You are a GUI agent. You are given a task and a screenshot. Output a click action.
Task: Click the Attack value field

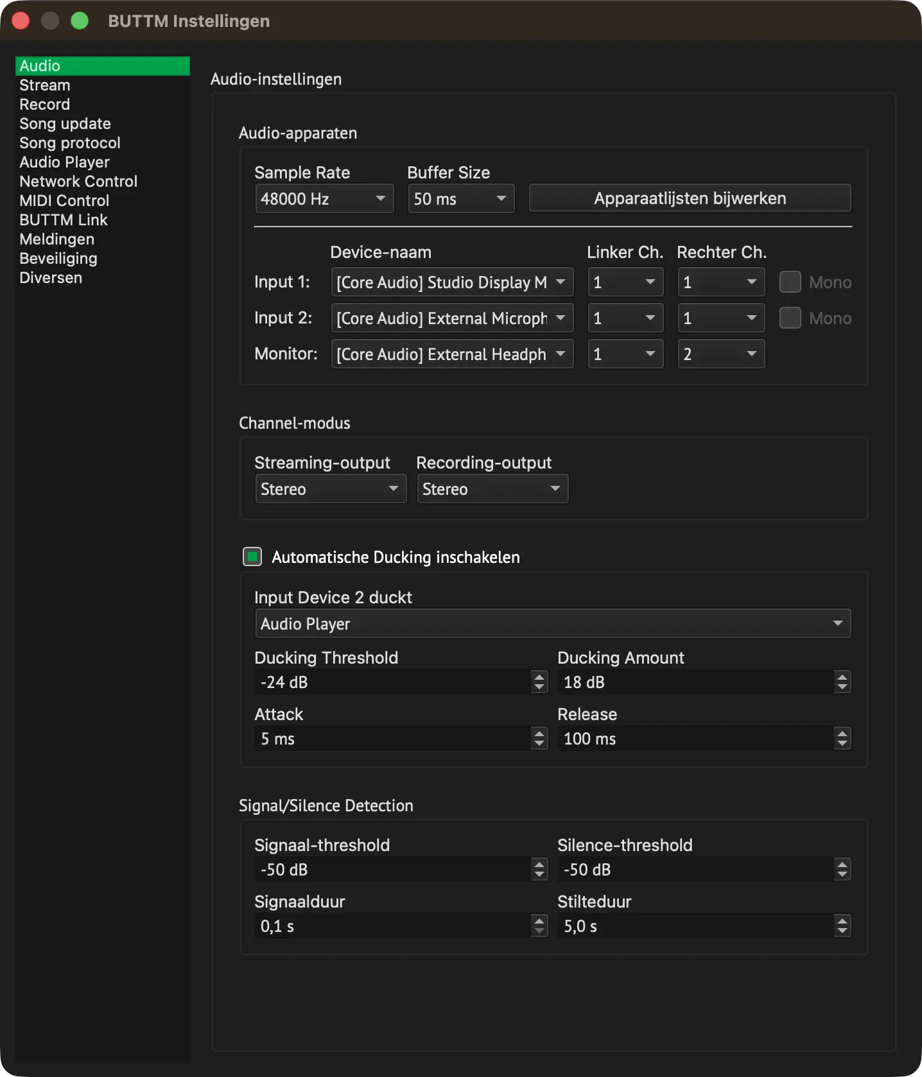click(392, 739)
